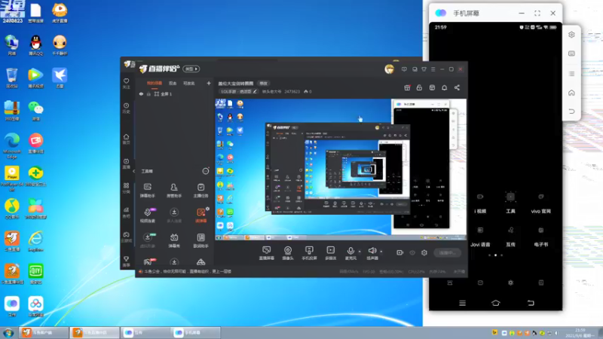Viewport: 603px width, 339px height.
Task: Toggle the eye icon in bottom bar
Action: tap(412, 252)
